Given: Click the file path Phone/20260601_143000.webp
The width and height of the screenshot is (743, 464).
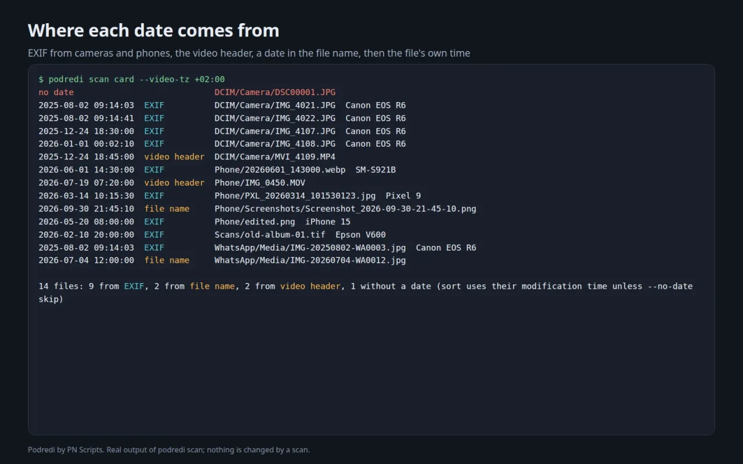Looking at the screenshot, I should click(280, 169).
